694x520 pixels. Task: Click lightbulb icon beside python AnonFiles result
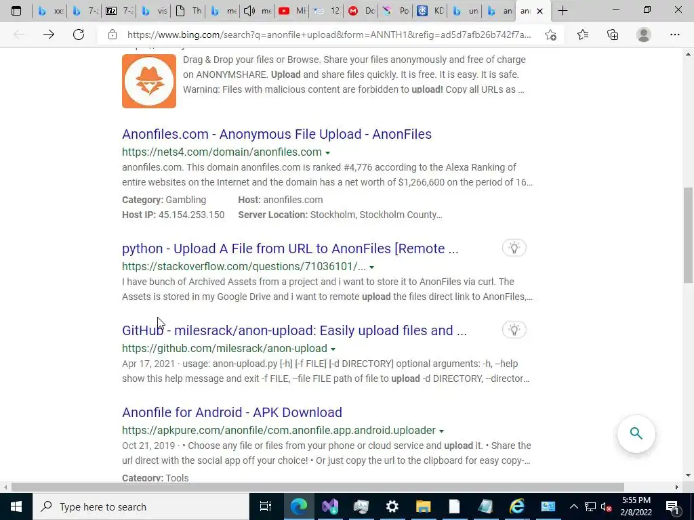(x=514, y=248)
